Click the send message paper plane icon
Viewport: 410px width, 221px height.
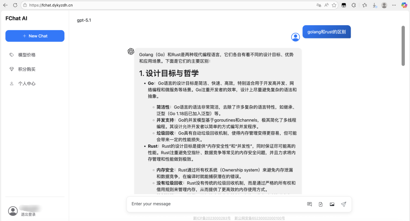tap(343, 204)
